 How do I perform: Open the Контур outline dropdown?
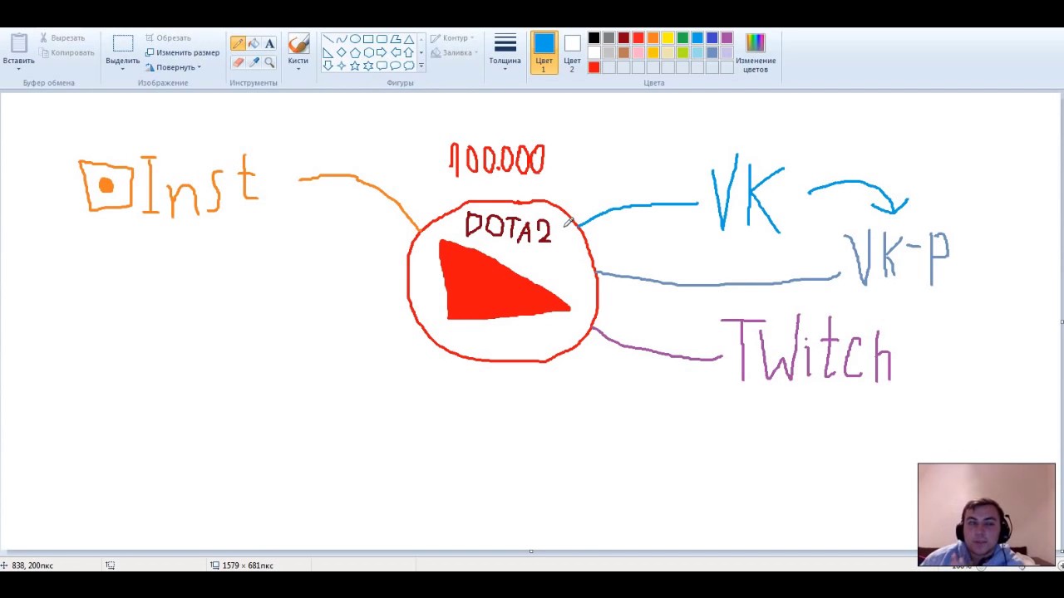coord(452,38)
